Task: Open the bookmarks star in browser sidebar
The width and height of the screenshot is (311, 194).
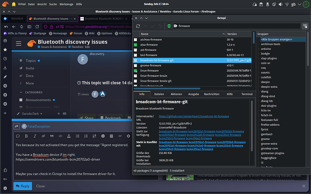Action: tap(5, 50)
